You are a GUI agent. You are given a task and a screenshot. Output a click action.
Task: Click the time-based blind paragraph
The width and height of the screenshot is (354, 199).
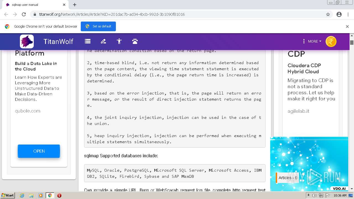tap(173, 72)
